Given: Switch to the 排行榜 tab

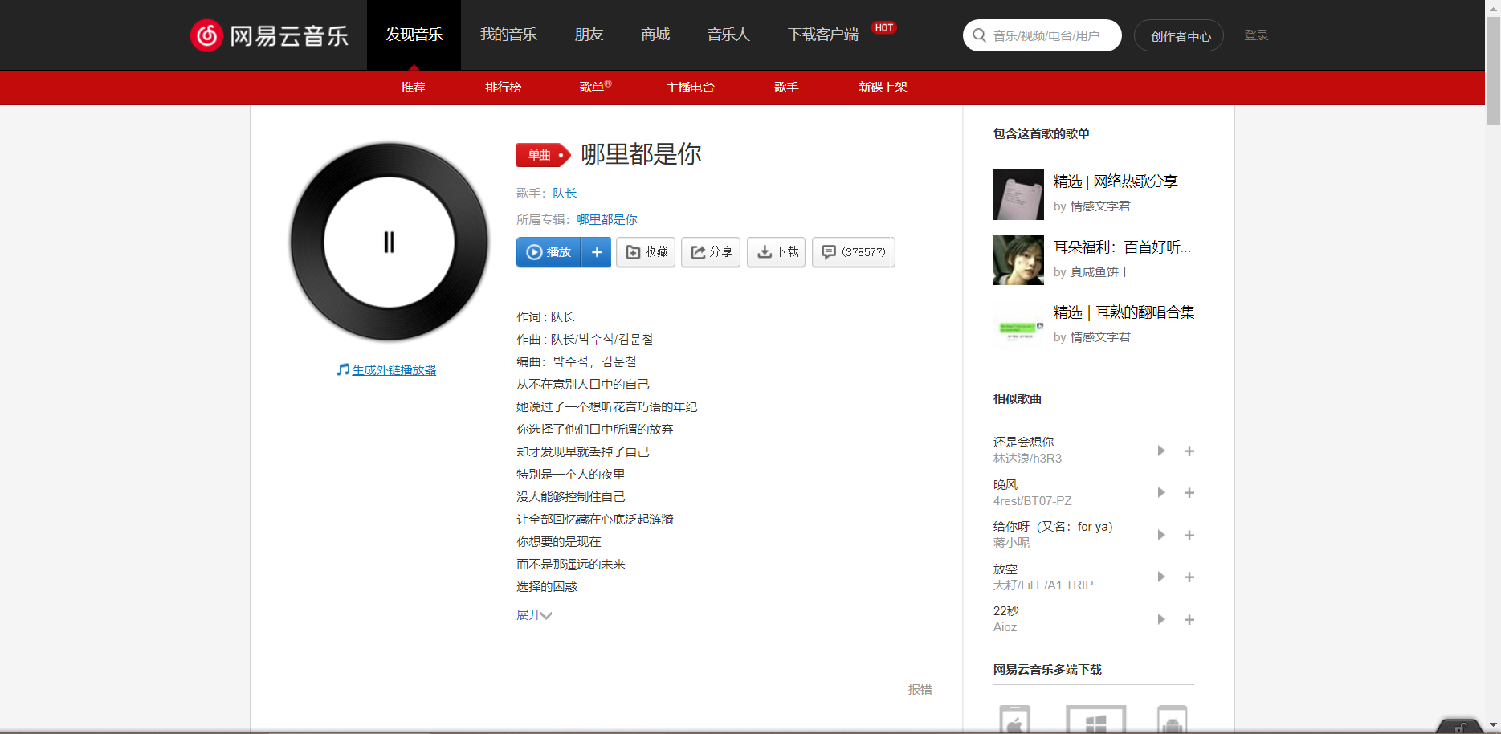Looking at the screenshot, I should [504, 88].
